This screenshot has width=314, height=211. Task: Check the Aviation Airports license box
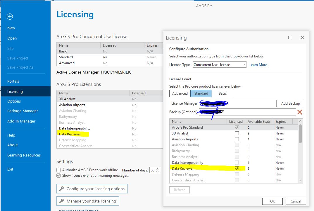tap(236, 139)
